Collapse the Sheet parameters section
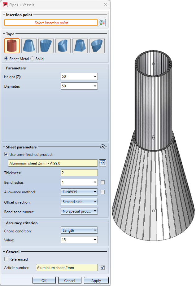 point(103,147)
